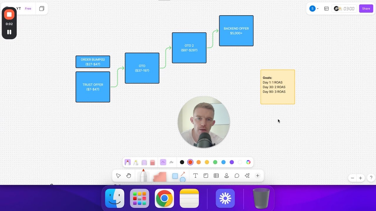The image size is (376, 211).
Task: Select the highlighter tool
Action: [136, 162]
